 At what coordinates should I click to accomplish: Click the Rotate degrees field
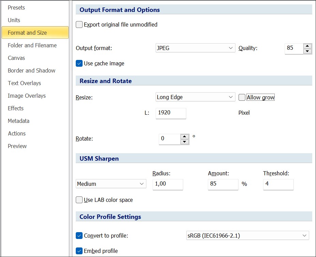coord(170,139)
